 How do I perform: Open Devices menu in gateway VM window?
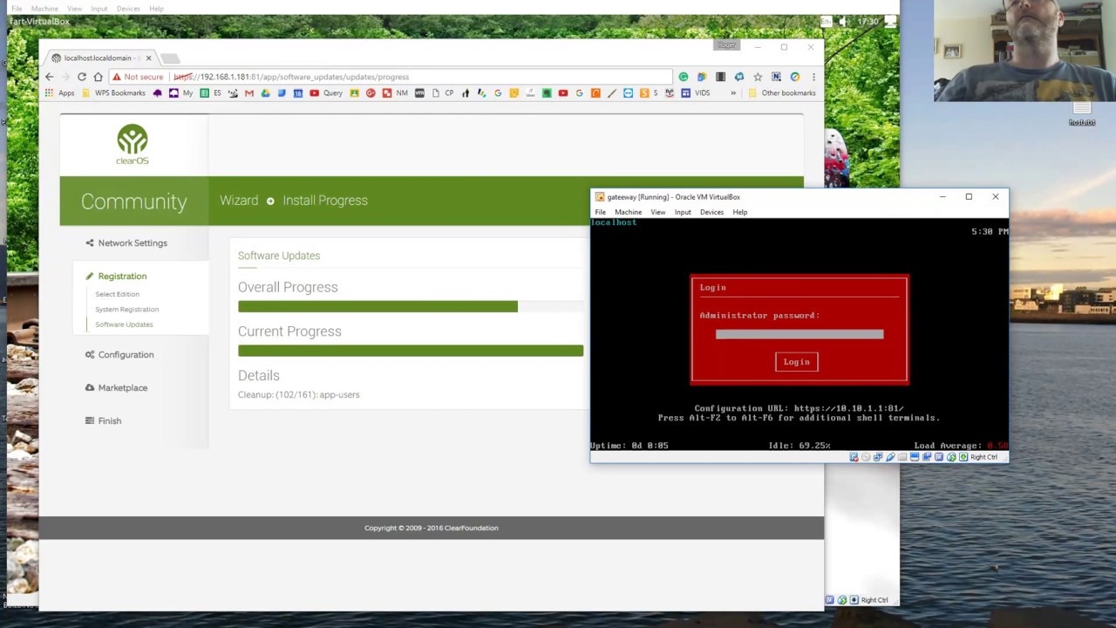(x=711, y=213)
